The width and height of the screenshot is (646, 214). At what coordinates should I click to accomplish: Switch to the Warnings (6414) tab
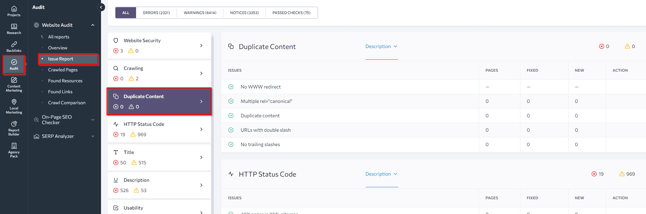200,13
